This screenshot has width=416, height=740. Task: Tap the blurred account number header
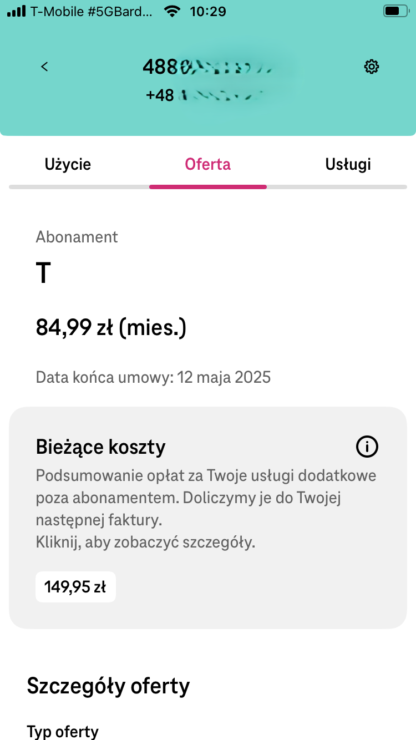coord(208,67)
